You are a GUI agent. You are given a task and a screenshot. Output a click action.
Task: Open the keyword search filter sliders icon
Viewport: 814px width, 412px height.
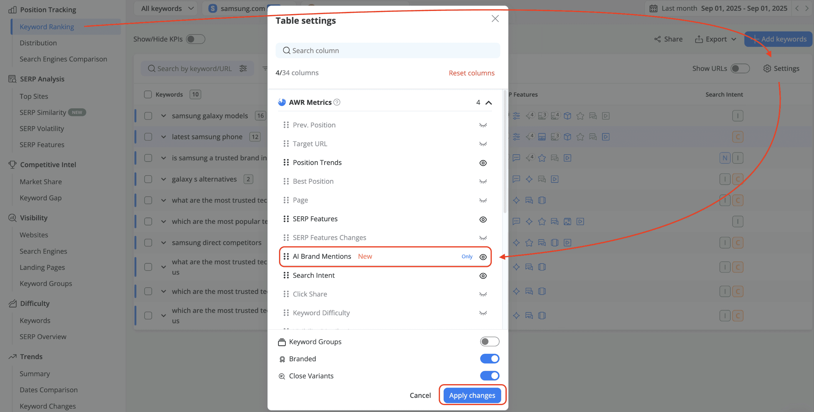(x=243, y=69)
